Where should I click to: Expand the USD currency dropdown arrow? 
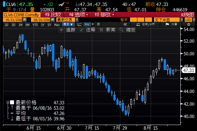(x=194, y=20)
